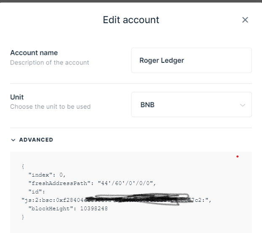Click the "Choose the unit to be used" text

(x=50, y=107)
